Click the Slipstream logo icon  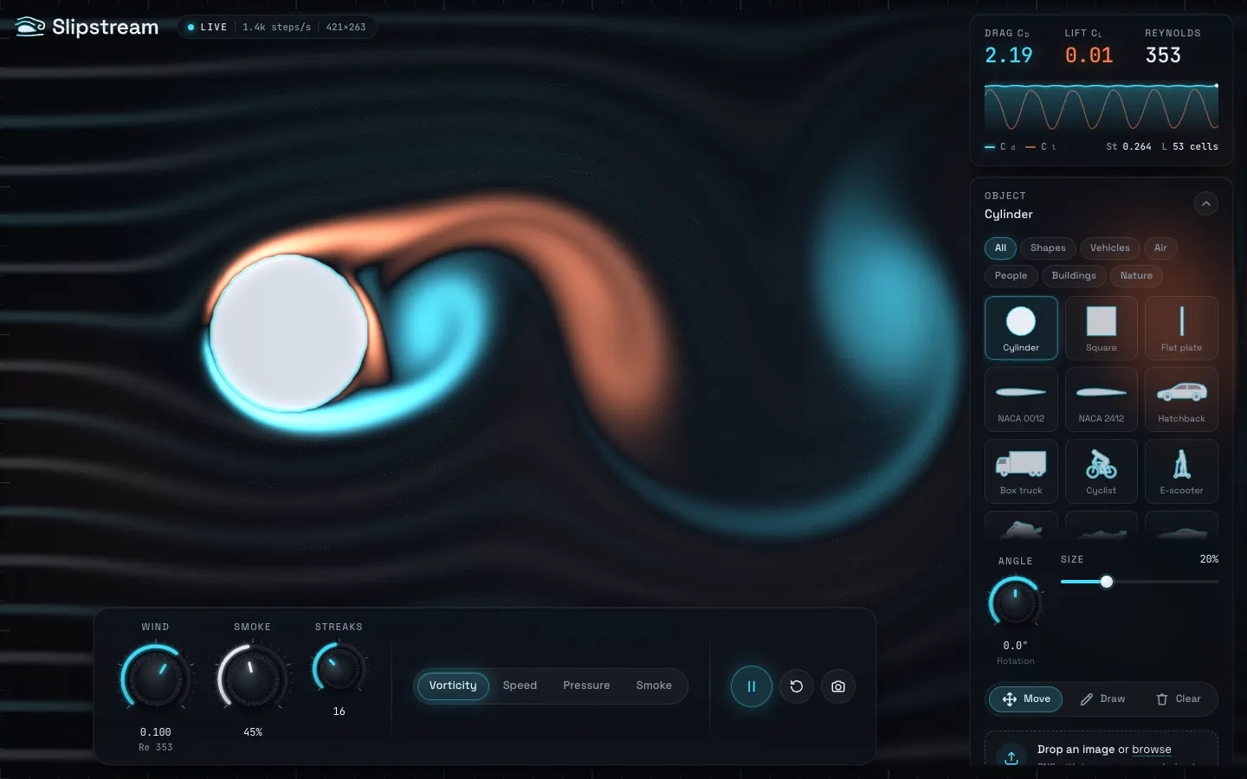pos(30,27)
